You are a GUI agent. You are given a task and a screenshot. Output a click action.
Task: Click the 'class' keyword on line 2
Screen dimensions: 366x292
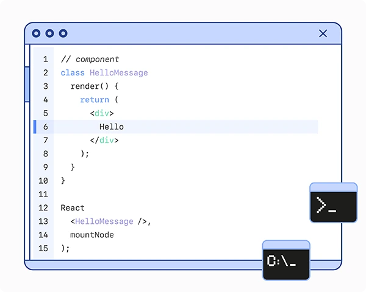[73, 73]
